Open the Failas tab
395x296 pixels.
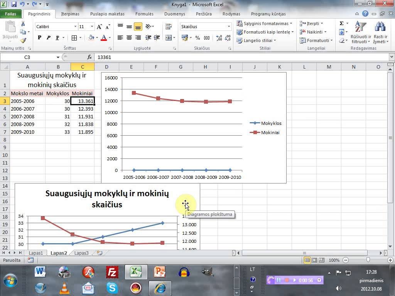(x=10, y=14)
